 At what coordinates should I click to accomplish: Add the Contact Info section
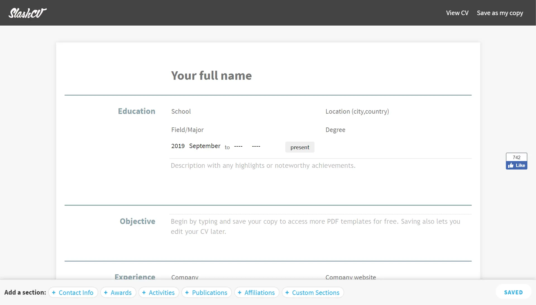tap(73, 292)
